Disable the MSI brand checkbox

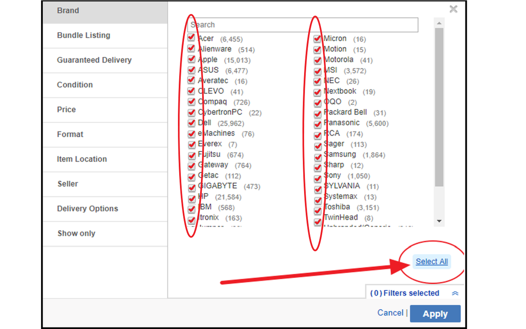[x=317, y=71]
